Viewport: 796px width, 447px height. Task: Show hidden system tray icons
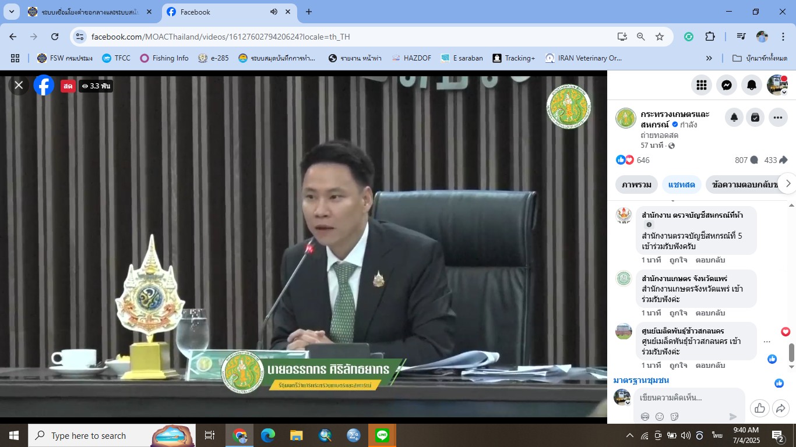629,435
